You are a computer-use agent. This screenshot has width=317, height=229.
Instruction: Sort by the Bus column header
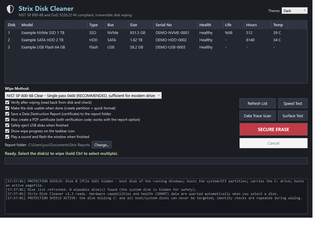click(116, 25)
